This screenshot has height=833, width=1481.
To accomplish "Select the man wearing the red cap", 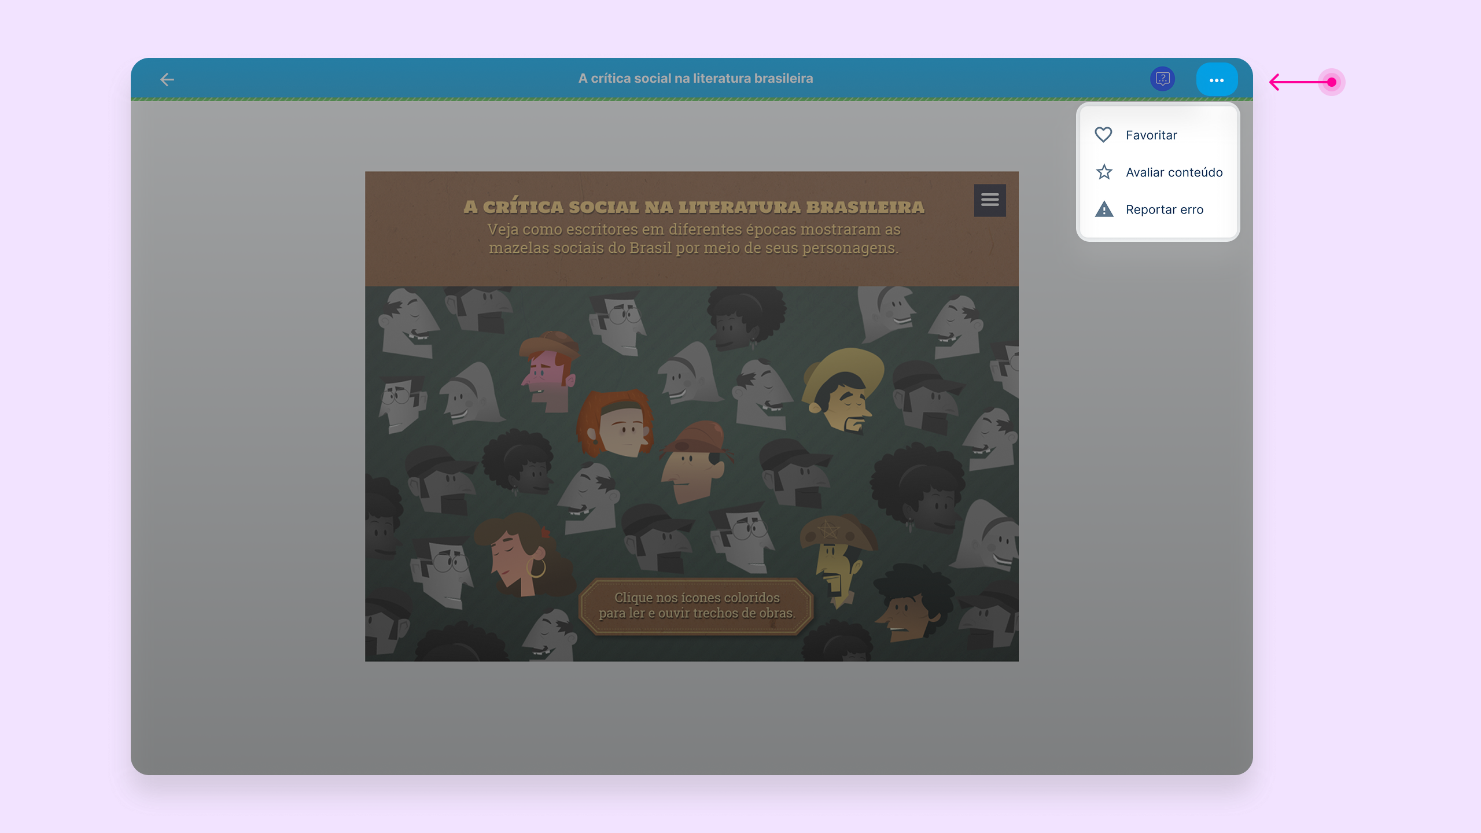I will point(696,463).
